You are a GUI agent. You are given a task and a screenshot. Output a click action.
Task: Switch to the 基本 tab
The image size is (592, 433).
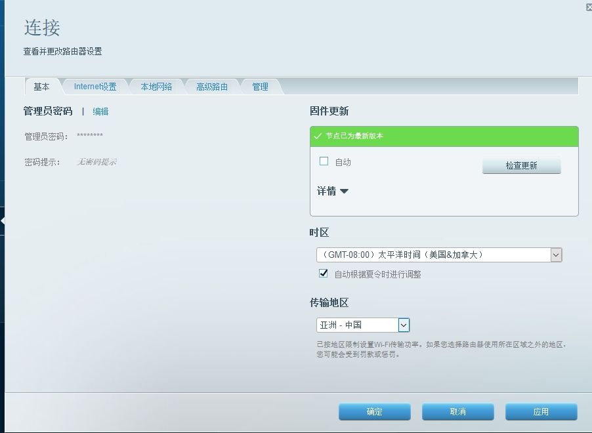coord(41,87)
